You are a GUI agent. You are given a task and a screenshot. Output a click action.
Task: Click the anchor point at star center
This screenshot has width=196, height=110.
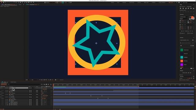(96, 43)
